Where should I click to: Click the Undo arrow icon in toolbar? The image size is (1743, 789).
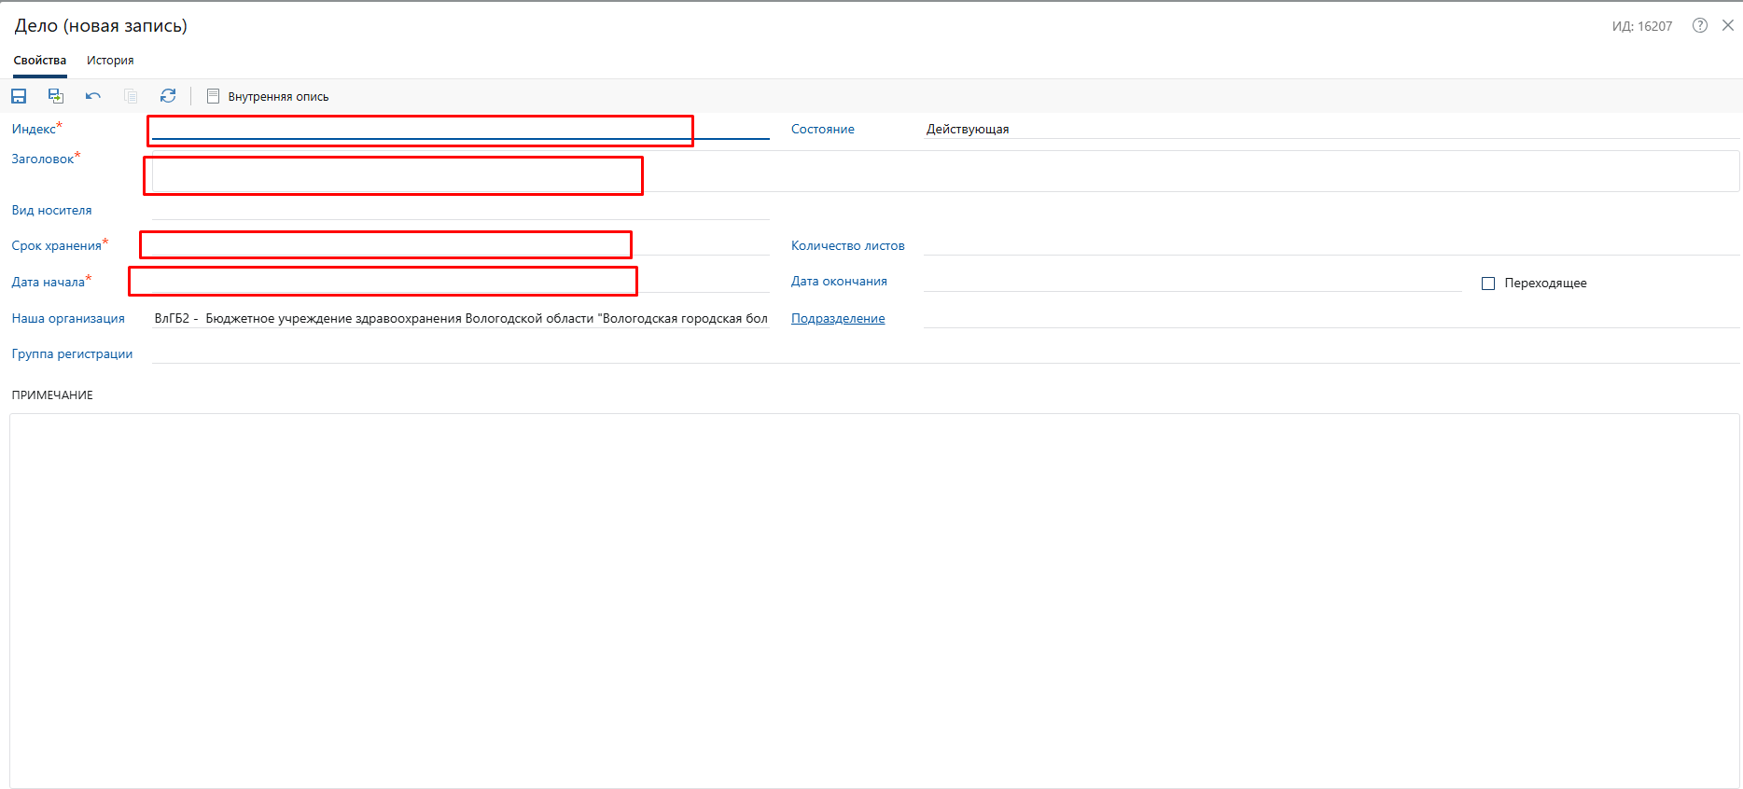93,96
